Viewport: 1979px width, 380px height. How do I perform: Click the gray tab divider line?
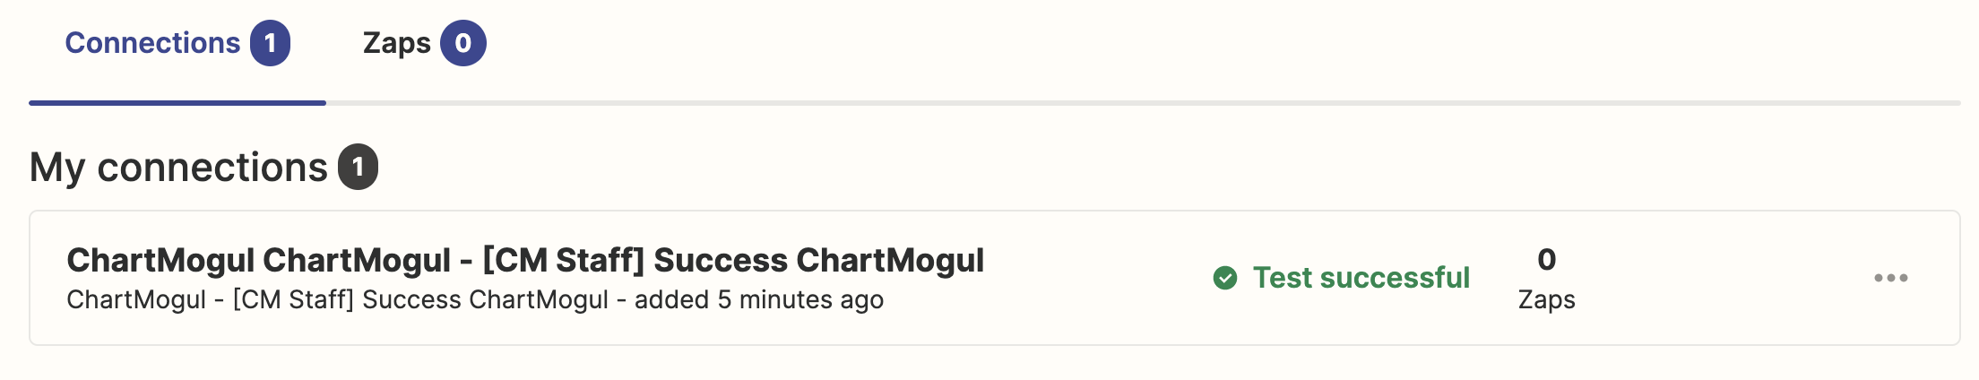(1144, 103)
